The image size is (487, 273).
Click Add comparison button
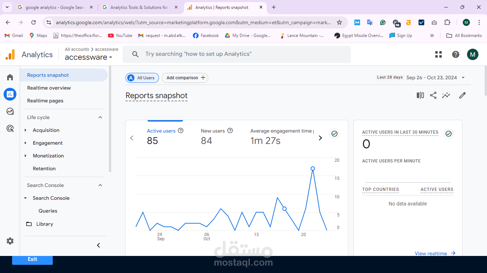click(185, 78)
